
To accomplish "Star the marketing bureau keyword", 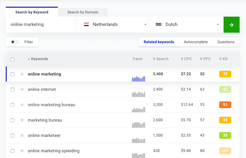I will 22,120.
